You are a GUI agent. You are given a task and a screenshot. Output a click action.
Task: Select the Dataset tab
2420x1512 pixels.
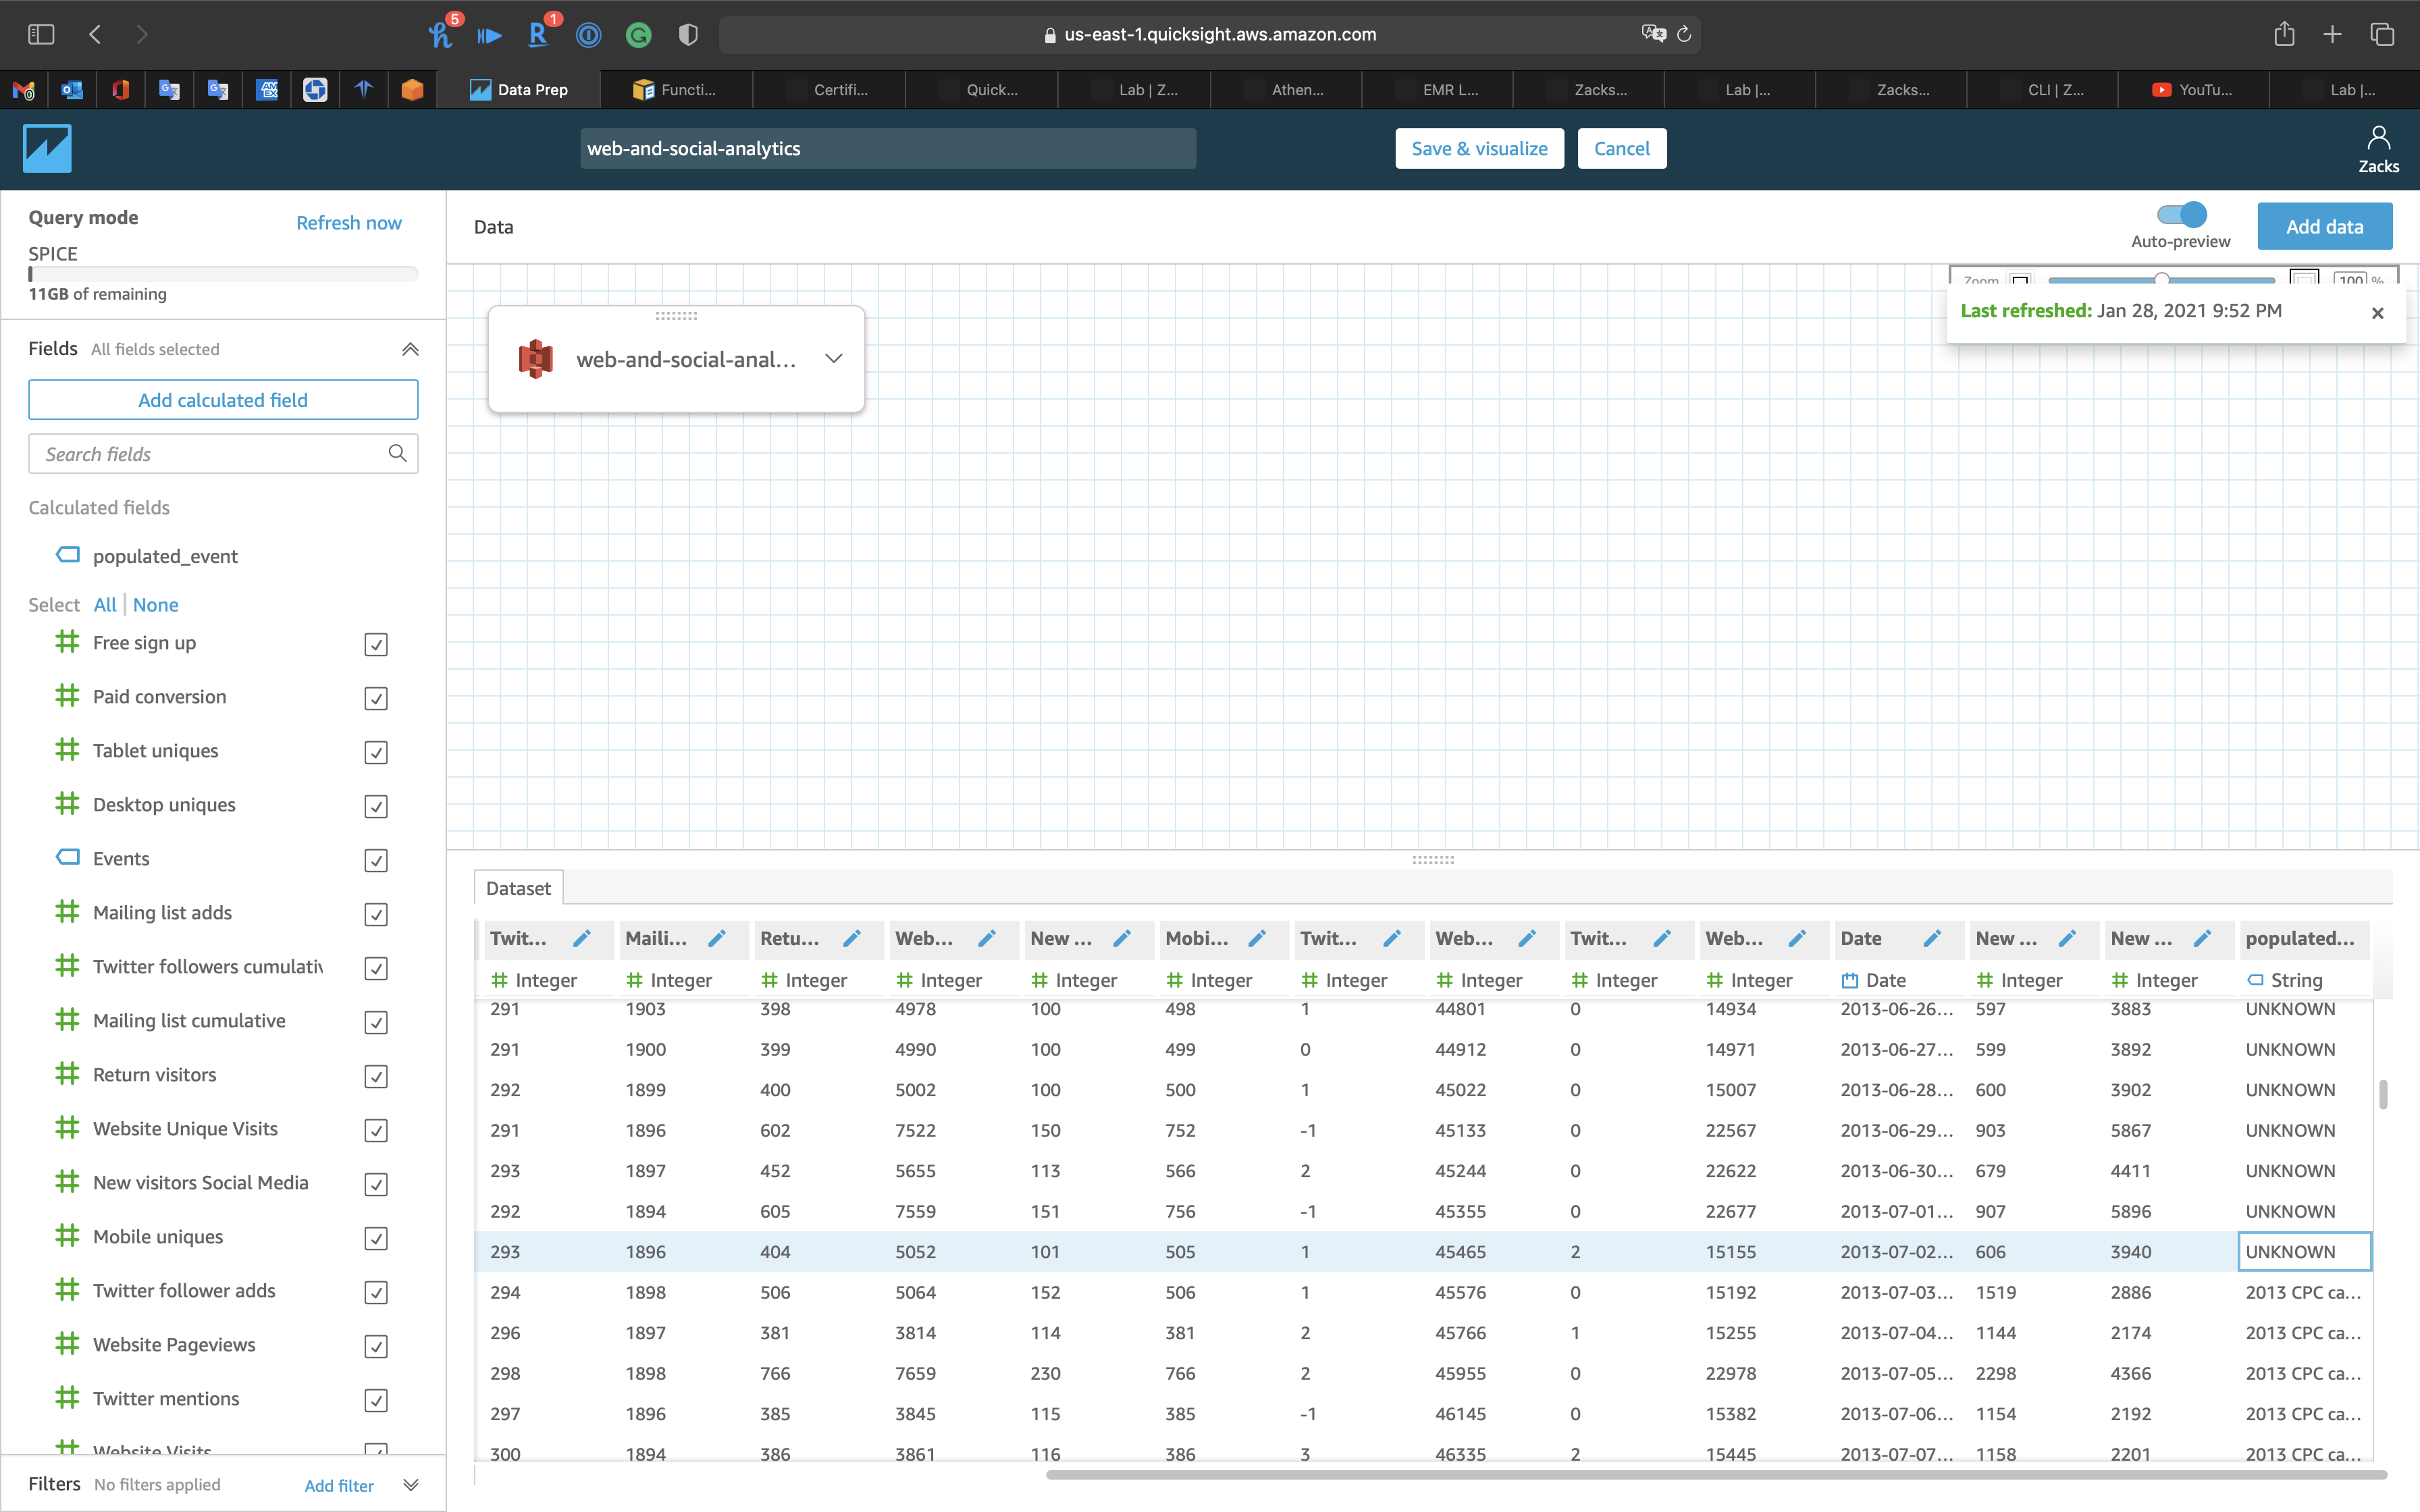(518, 888)
